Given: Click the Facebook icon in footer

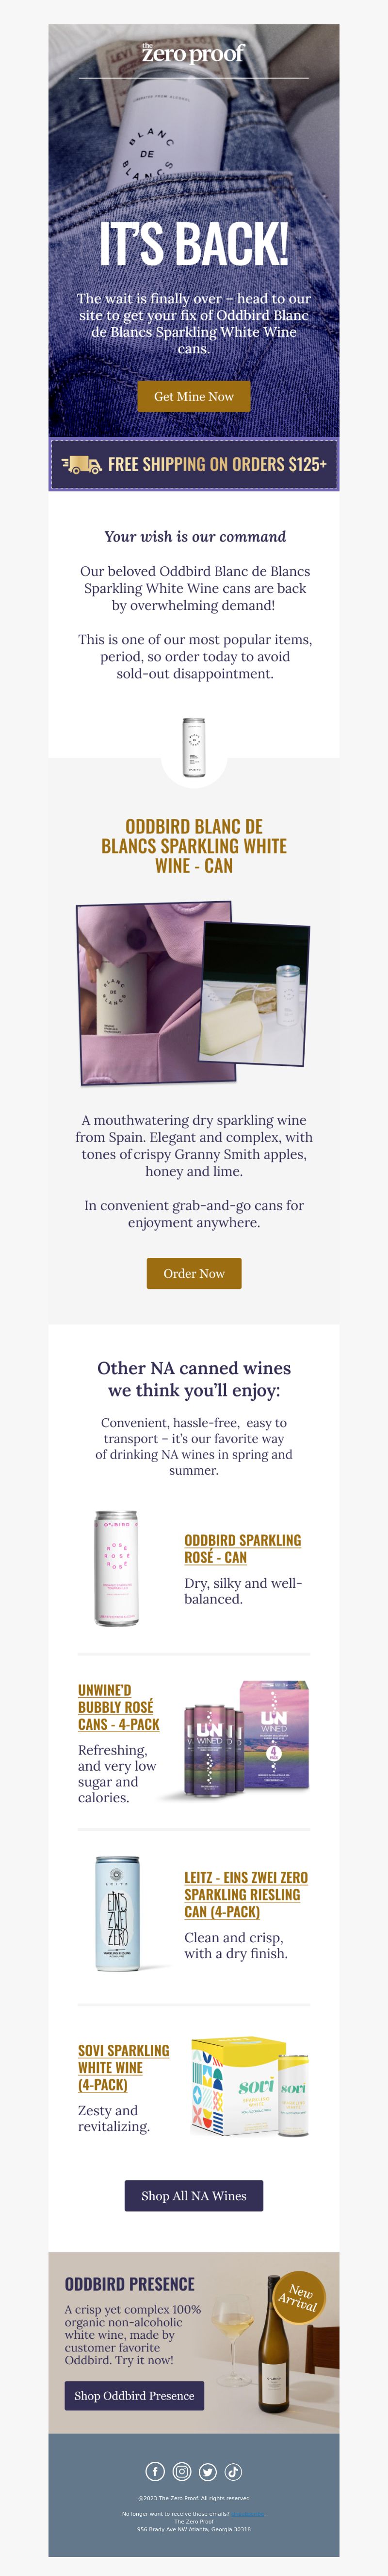Looking at the screenshot, I should tap(155, 2471).
